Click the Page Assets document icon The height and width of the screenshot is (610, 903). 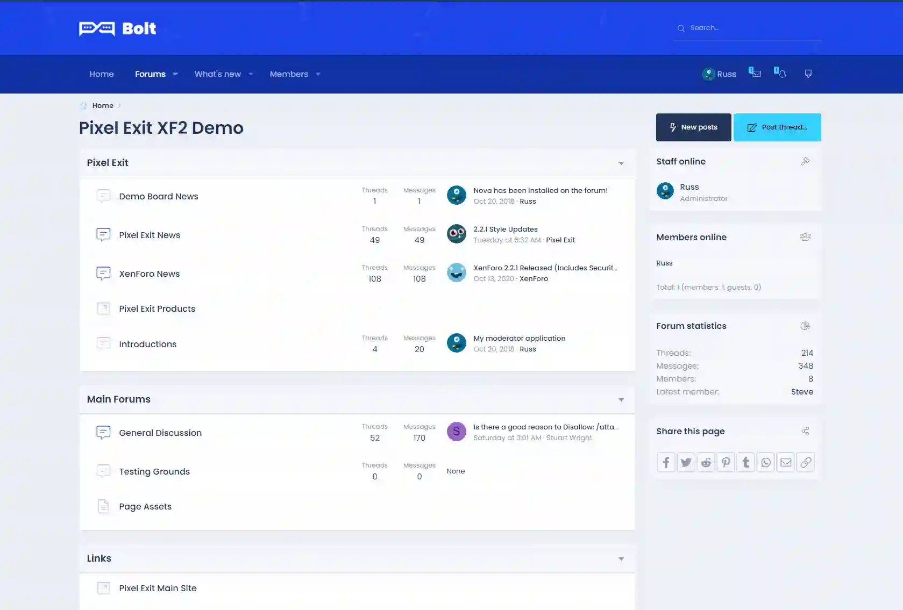tap(103, 506)
